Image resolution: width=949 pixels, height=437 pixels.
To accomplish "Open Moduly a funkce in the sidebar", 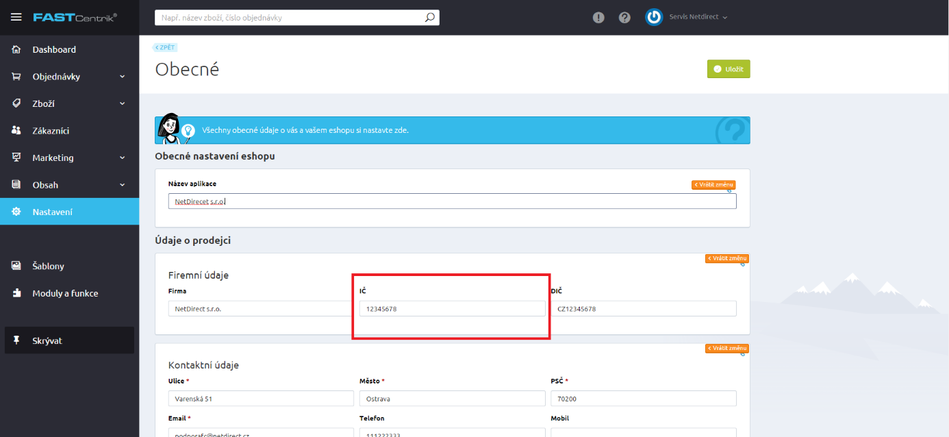I will [69, 293].
